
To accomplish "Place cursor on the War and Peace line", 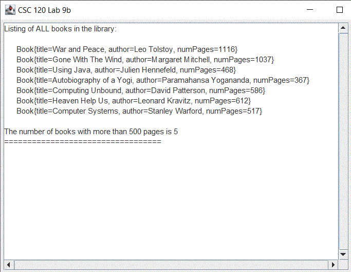I will [126, 49].
